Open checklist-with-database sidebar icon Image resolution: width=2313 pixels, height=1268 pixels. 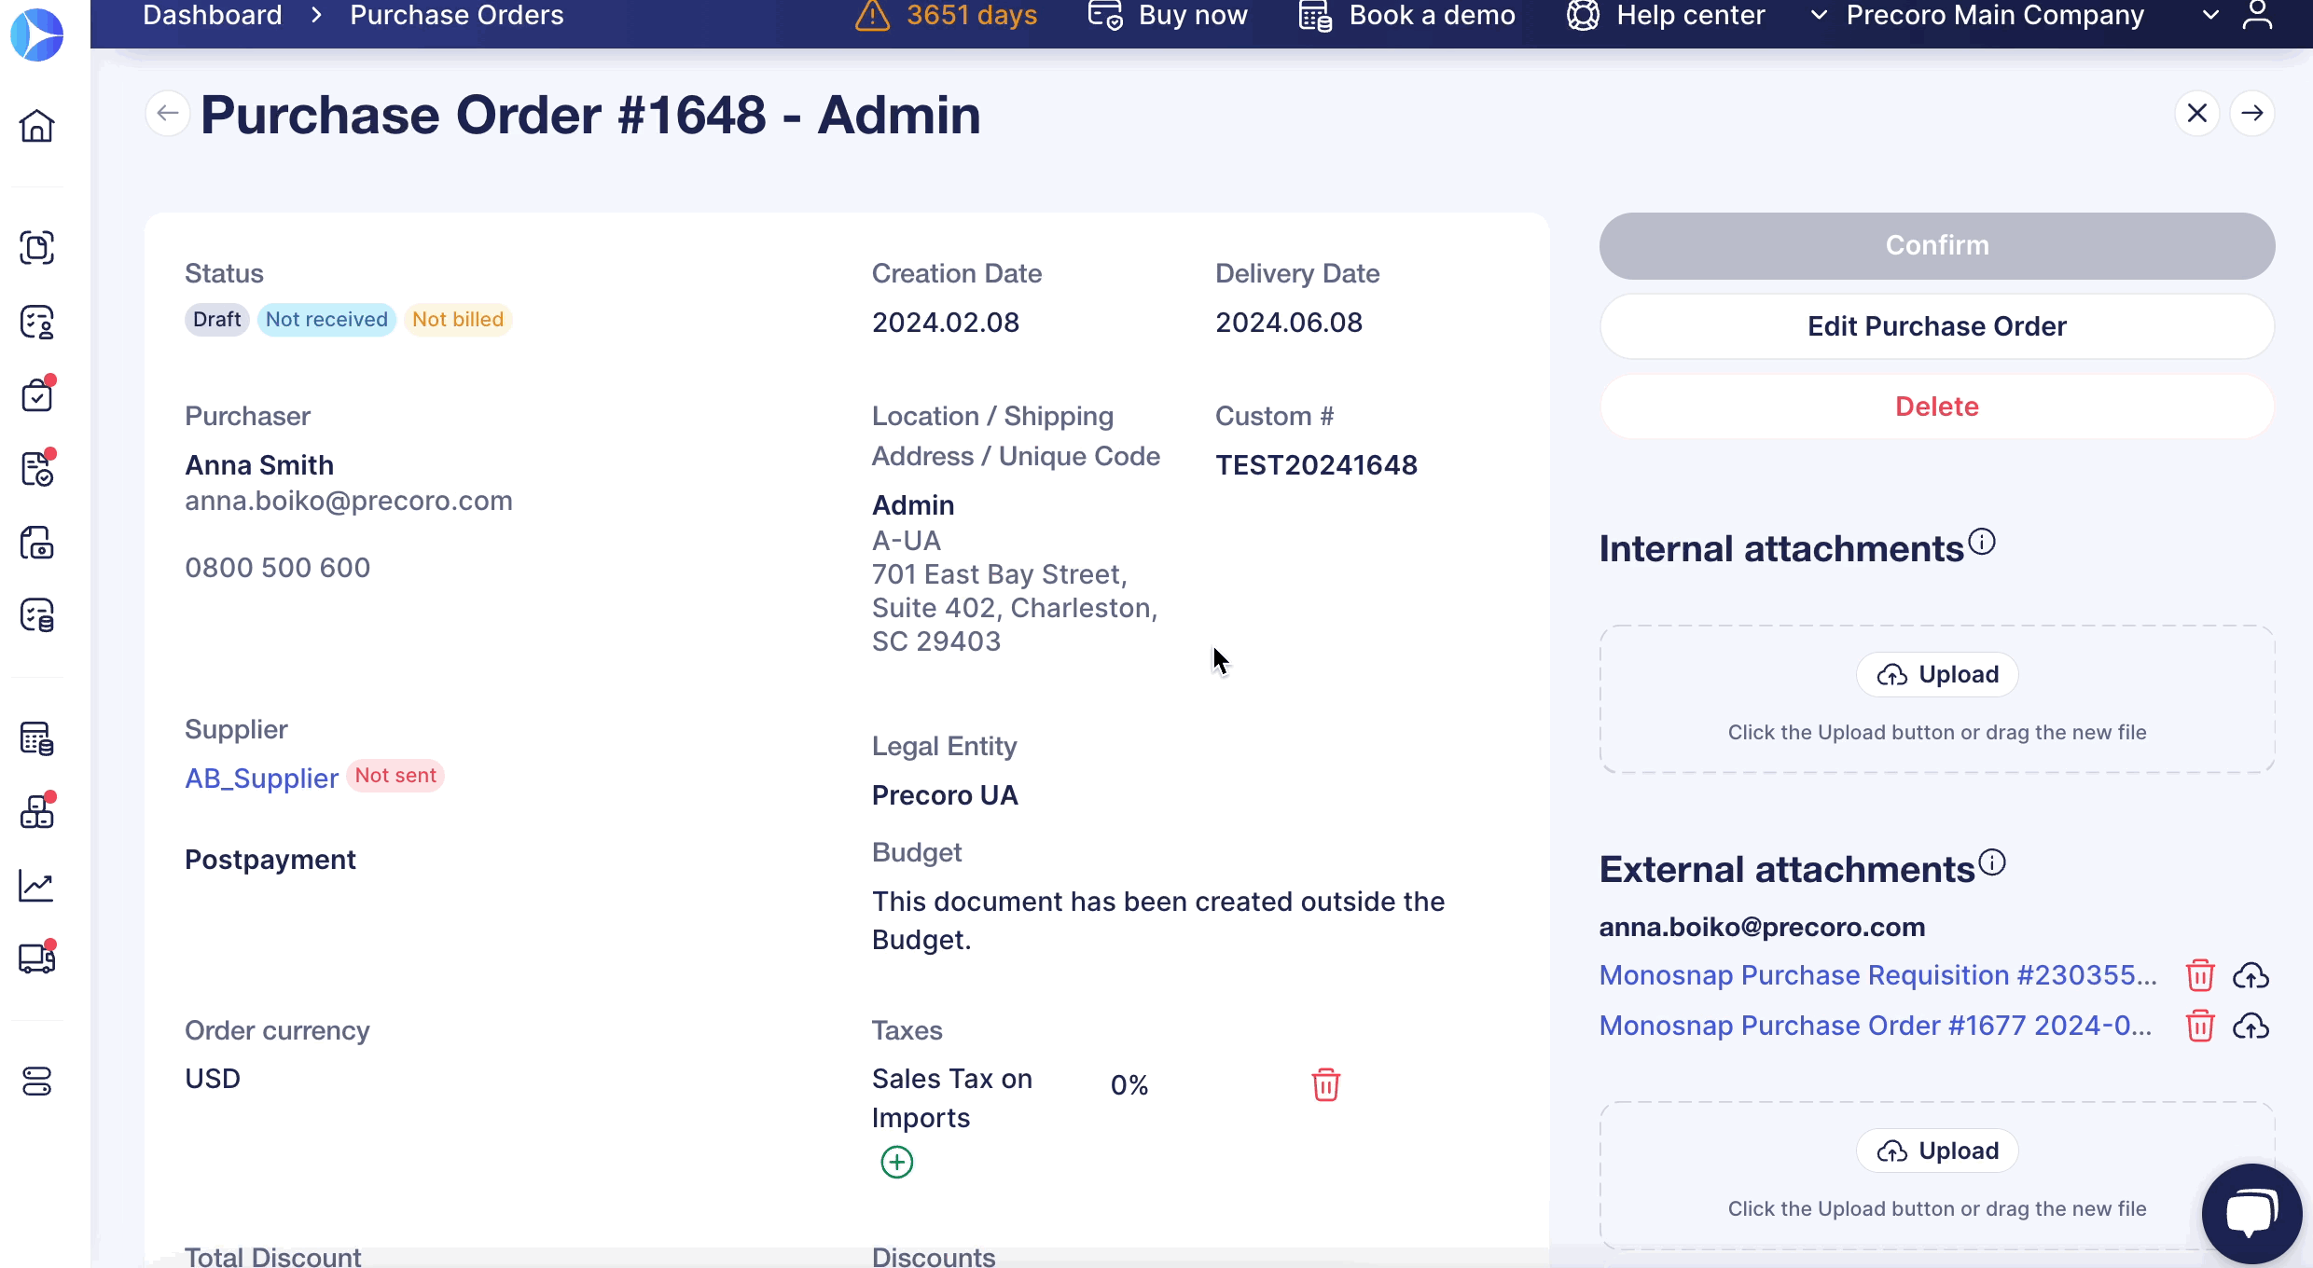click(37, 615)
